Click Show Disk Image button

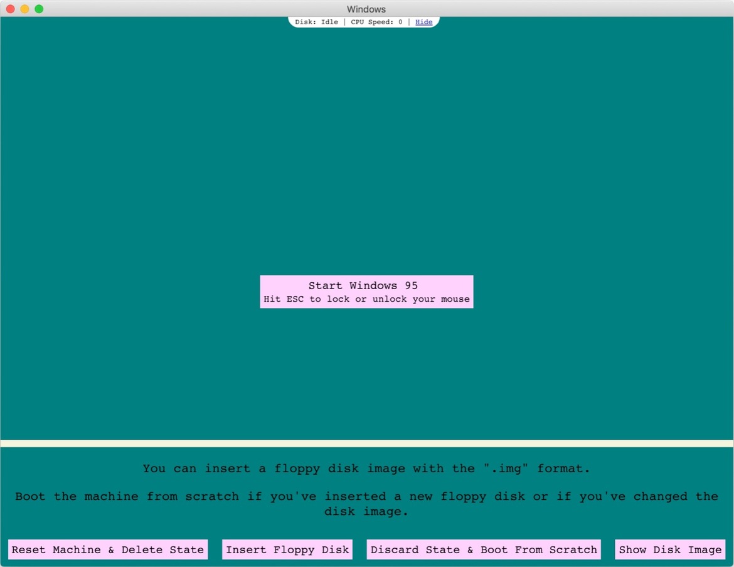click(671, 549)
